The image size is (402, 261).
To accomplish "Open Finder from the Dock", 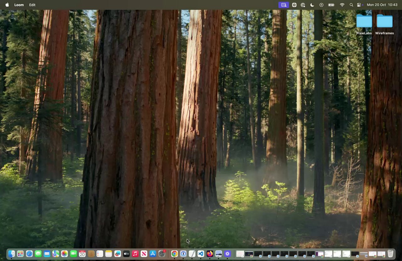I will pyautogui.click(x=12, y=254).
